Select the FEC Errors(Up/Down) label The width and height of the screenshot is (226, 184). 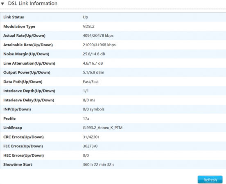click(x=23, y=146)
